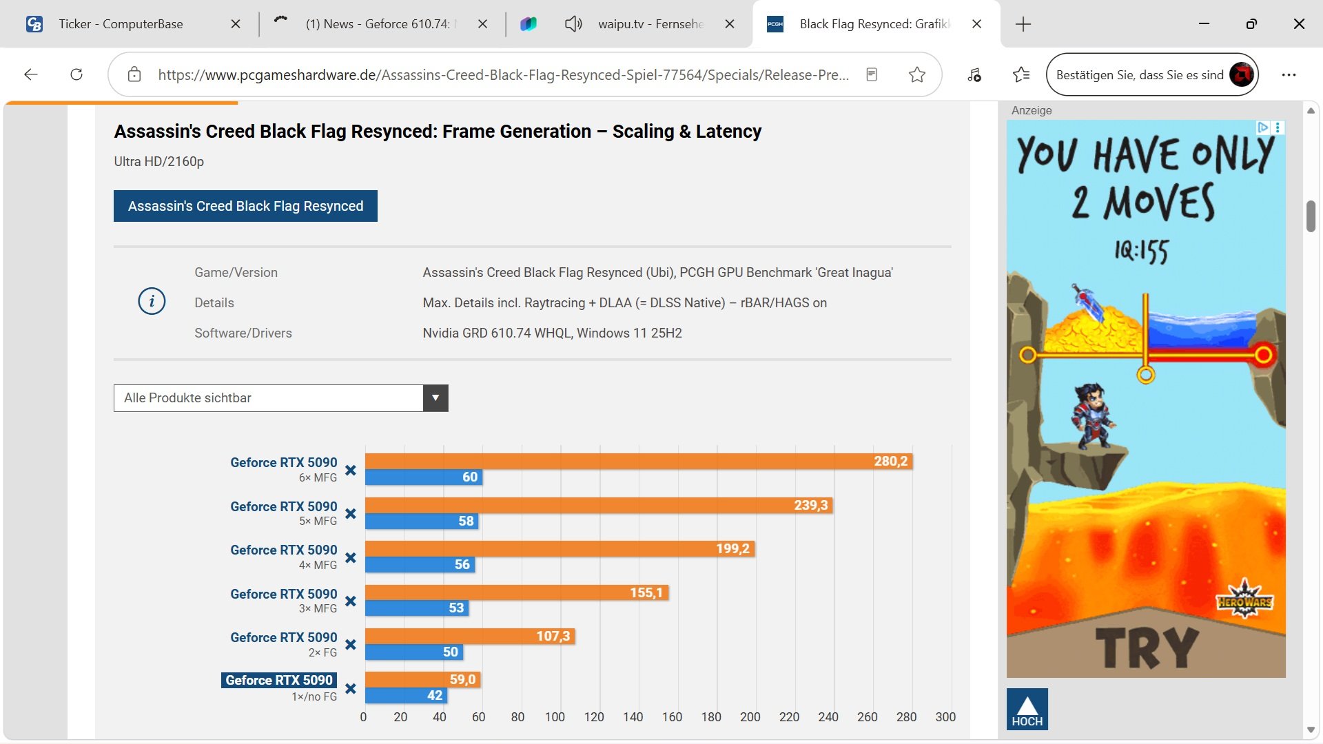
Task: Open a new browser tab
Action: pos(1023,24)
